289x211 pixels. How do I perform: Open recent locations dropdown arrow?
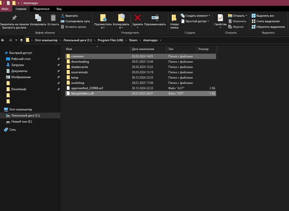(x=16, y=40)
